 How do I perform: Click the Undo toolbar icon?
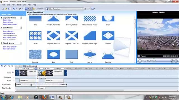14,9
